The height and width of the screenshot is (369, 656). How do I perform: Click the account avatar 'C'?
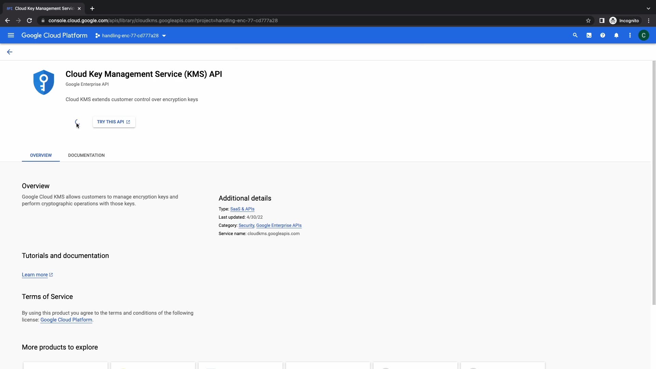point(644,36)
